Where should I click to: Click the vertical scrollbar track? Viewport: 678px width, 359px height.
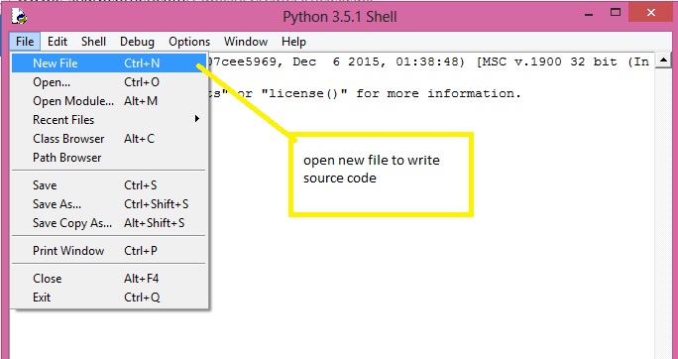(x=663, y=213)
